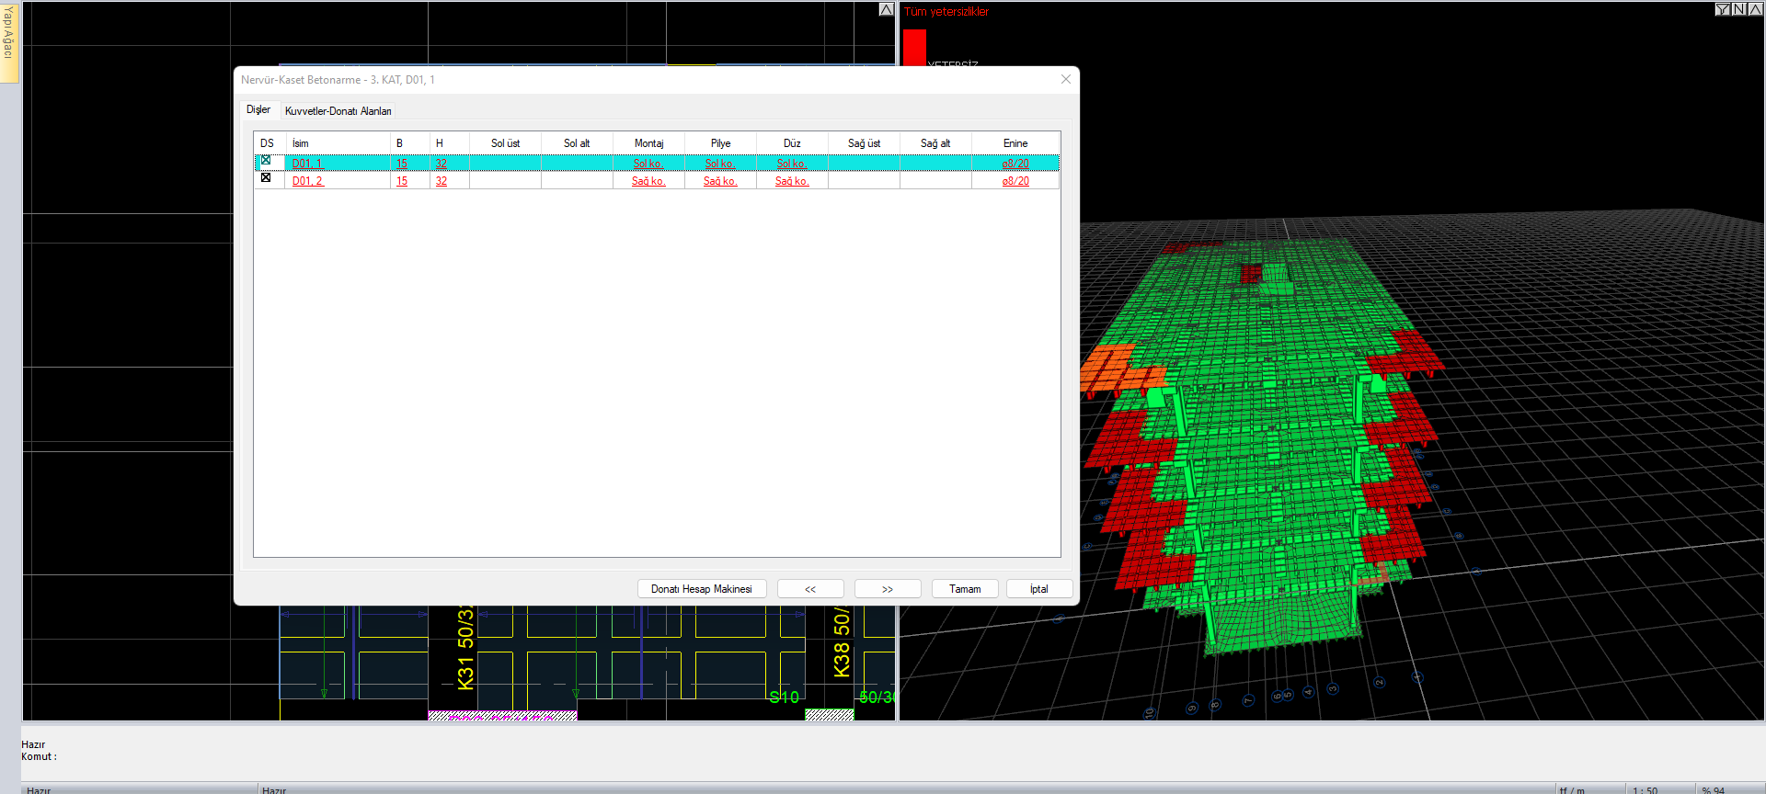1766x794 pixels.
Task: Click the triangle icon atop the plan view
Action: (x=886, y=9)
